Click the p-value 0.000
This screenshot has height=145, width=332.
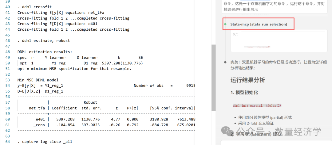pos(132,119)
